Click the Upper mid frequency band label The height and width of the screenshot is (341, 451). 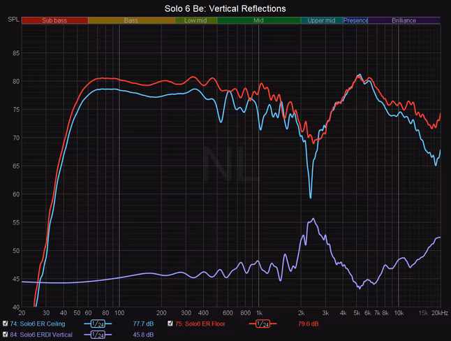pos(322,20)
